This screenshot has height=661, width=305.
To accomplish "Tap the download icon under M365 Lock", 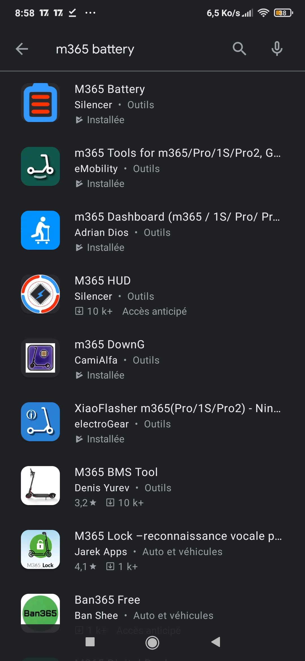I will tap(110, 566).
